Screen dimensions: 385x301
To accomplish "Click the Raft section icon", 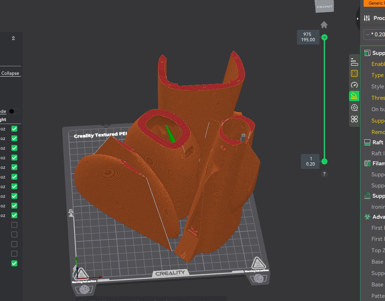I will [x=367, y=142].
